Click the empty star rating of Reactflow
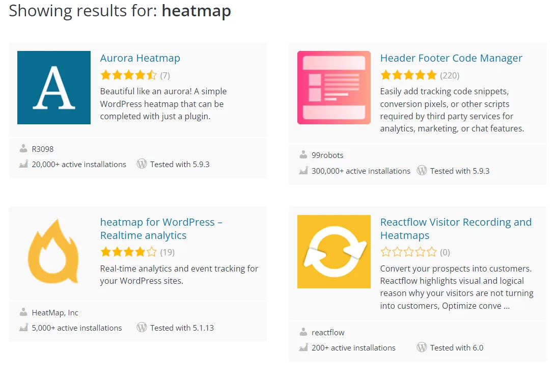The height and width of the screenshot is (376, 555). tap(408, 252)
